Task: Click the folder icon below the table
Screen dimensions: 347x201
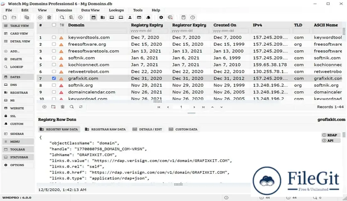Action: (x=53, y=107)
